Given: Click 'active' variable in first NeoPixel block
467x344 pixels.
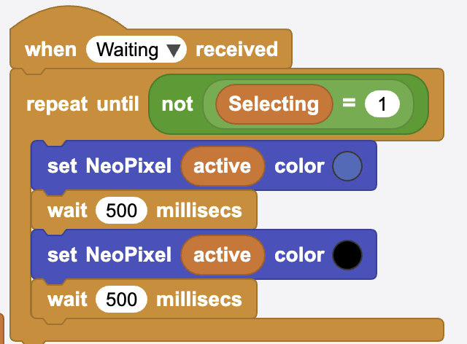Looking at the screenshot, I should tap(223, 166).
